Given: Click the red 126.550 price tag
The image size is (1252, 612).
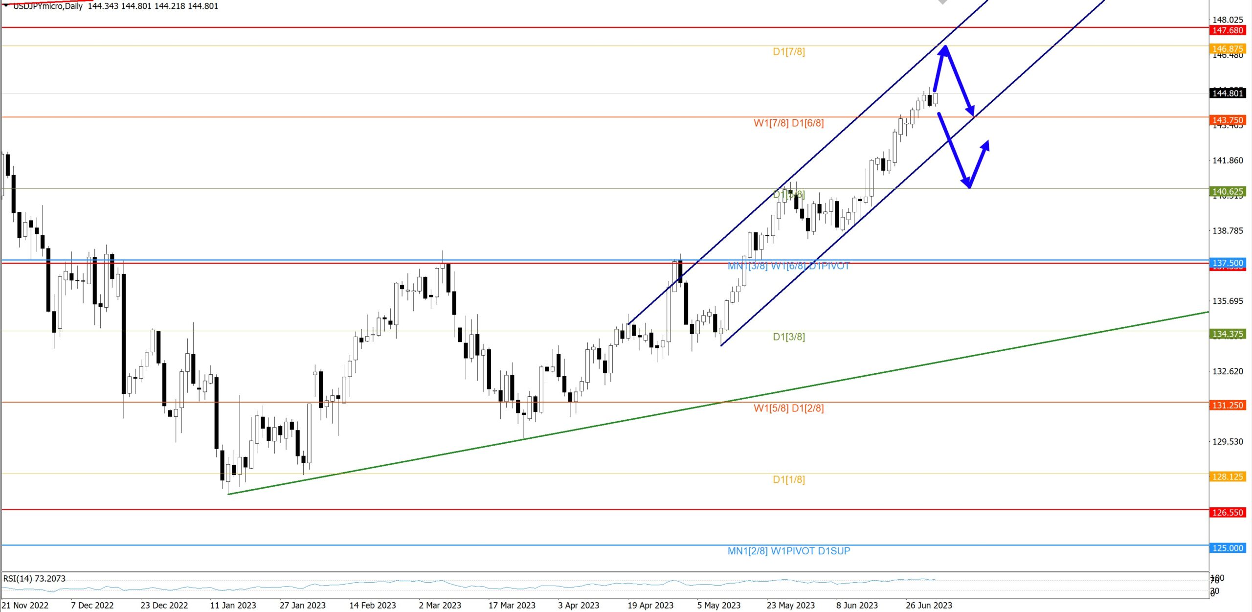Looking at the screenshot, I should click(x=1228, y=512).
